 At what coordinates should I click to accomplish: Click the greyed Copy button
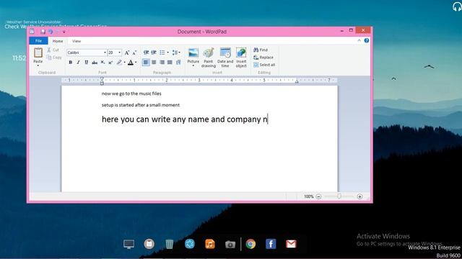click(x=54, y=58)
